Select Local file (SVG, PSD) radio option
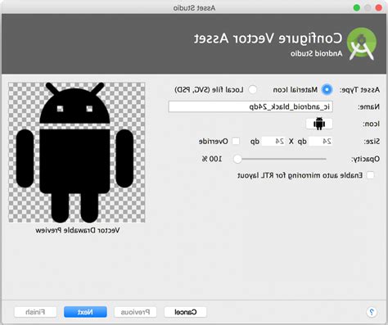388x325 pixels. tap(253, 89)
